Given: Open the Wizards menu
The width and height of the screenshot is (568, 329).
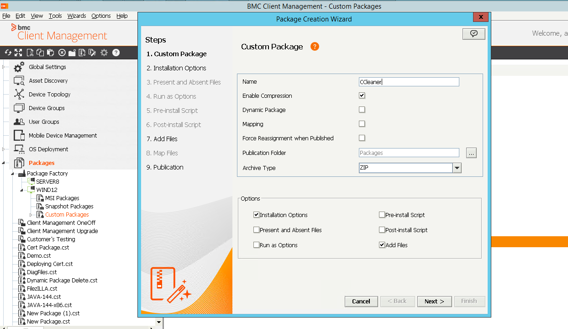Looking at the screenshot, I should tap(77, 16).
